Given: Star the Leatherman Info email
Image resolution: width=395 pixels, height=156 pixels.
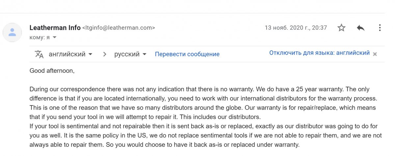Looking at the screenshot, I should coord(341,28).
